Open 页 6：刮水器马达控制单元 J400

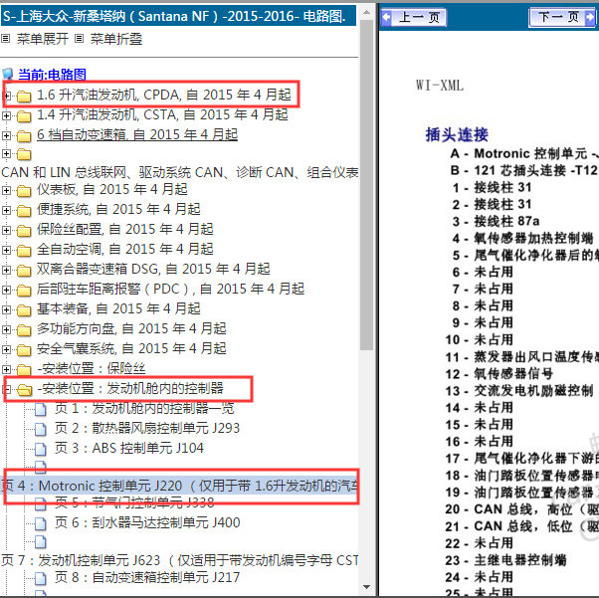(x=147, y=522)
